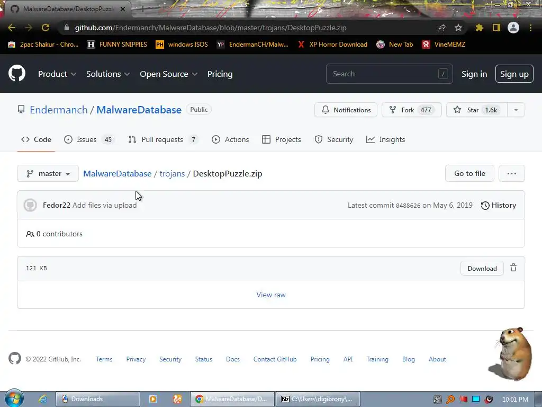Image resolution: width=542 pixels, height=407 pixels.
Task: Open MalwareDatabase in the breadcrumb
Action: click(x=117, y=173)
